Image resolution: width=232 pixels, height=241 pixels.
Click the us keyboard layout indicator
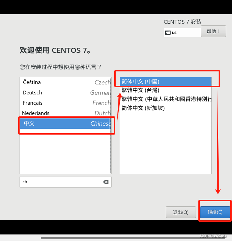(x=182, y=33)
